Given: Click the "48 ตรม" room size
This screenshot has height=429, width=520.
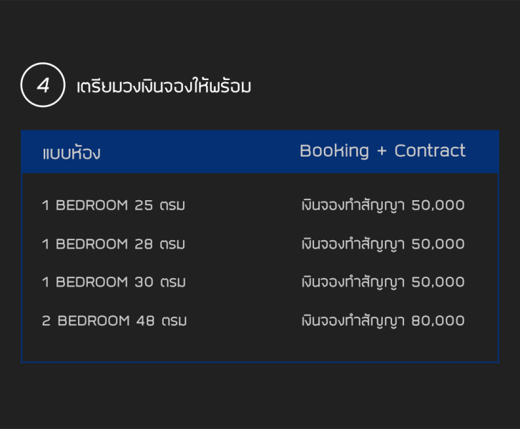Looking at the screenshot, I should click(162, 321).
